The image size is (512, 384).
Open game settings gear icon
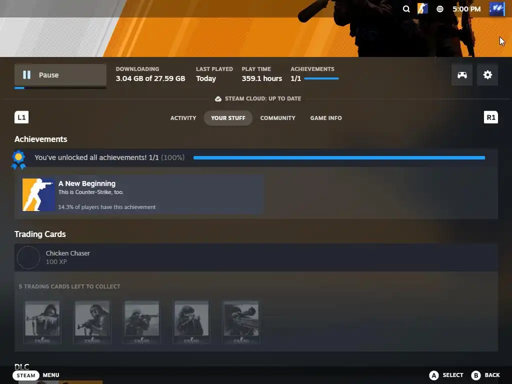click(x=487, y=75)
